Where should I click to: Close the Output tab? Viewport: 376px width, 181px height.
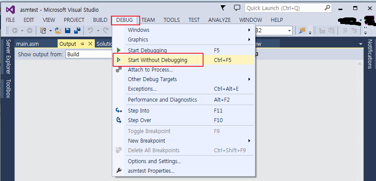(x=90, y=44)
